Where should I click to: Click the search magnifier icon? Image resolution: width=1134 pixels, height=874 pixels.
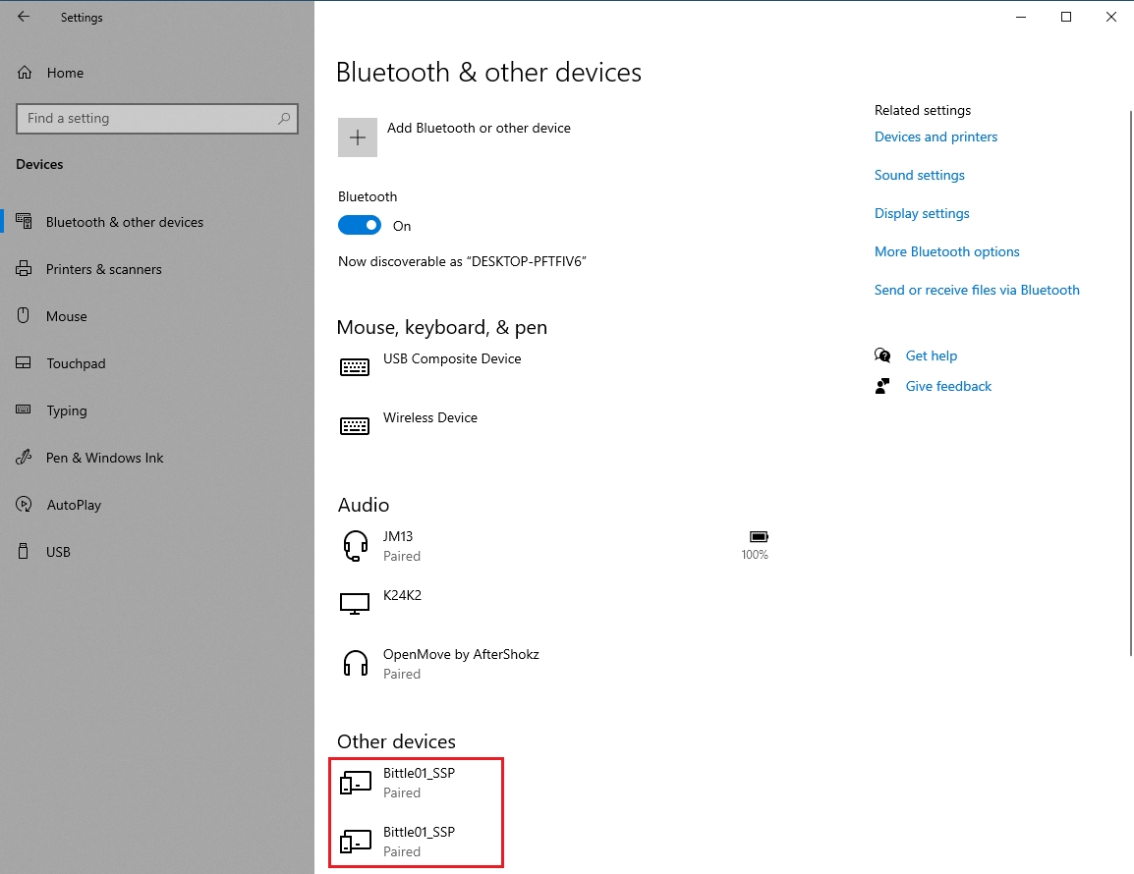pyautogui.click(x=284, y=119)
